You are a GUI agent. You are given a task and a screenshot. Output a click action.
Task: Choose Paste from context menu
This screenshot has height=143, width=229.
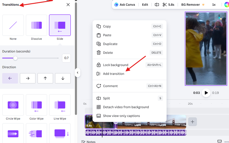click(130, 35)
